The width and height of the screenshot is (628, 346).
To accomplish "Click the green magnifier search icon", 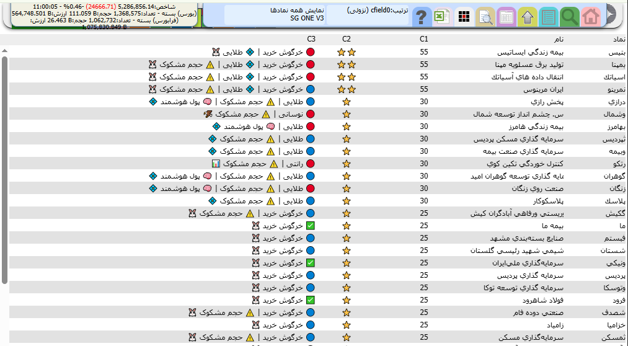I will point(570,17).
